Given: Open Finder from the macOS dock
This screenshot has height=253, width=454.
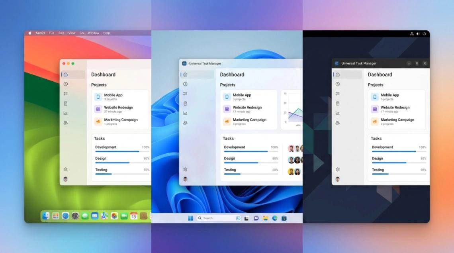Looking at the screenshot, I should coord(46,216).
